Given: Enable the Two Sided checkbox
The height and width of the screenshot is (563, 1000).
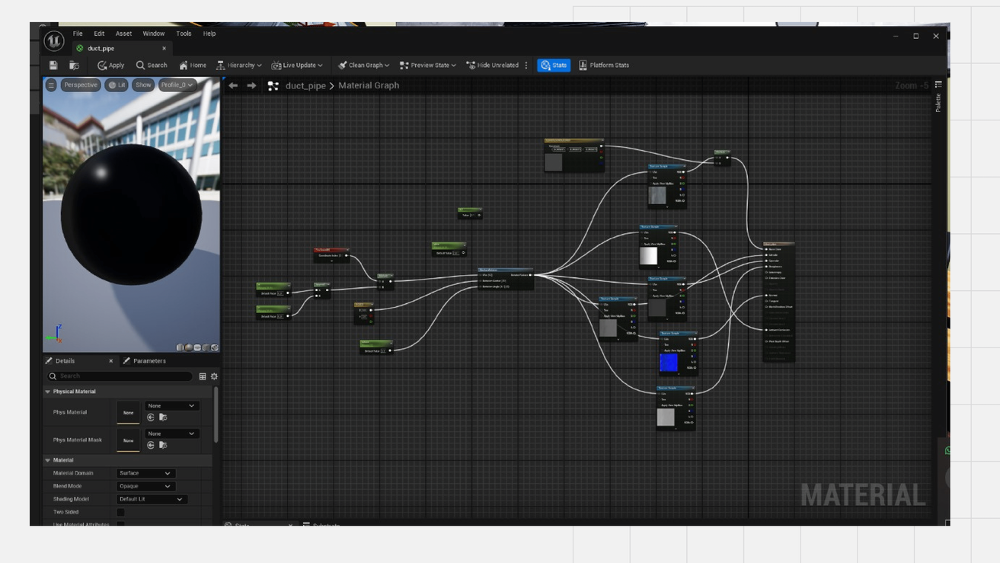Looking at the screenshot, I should click(120, 512).
